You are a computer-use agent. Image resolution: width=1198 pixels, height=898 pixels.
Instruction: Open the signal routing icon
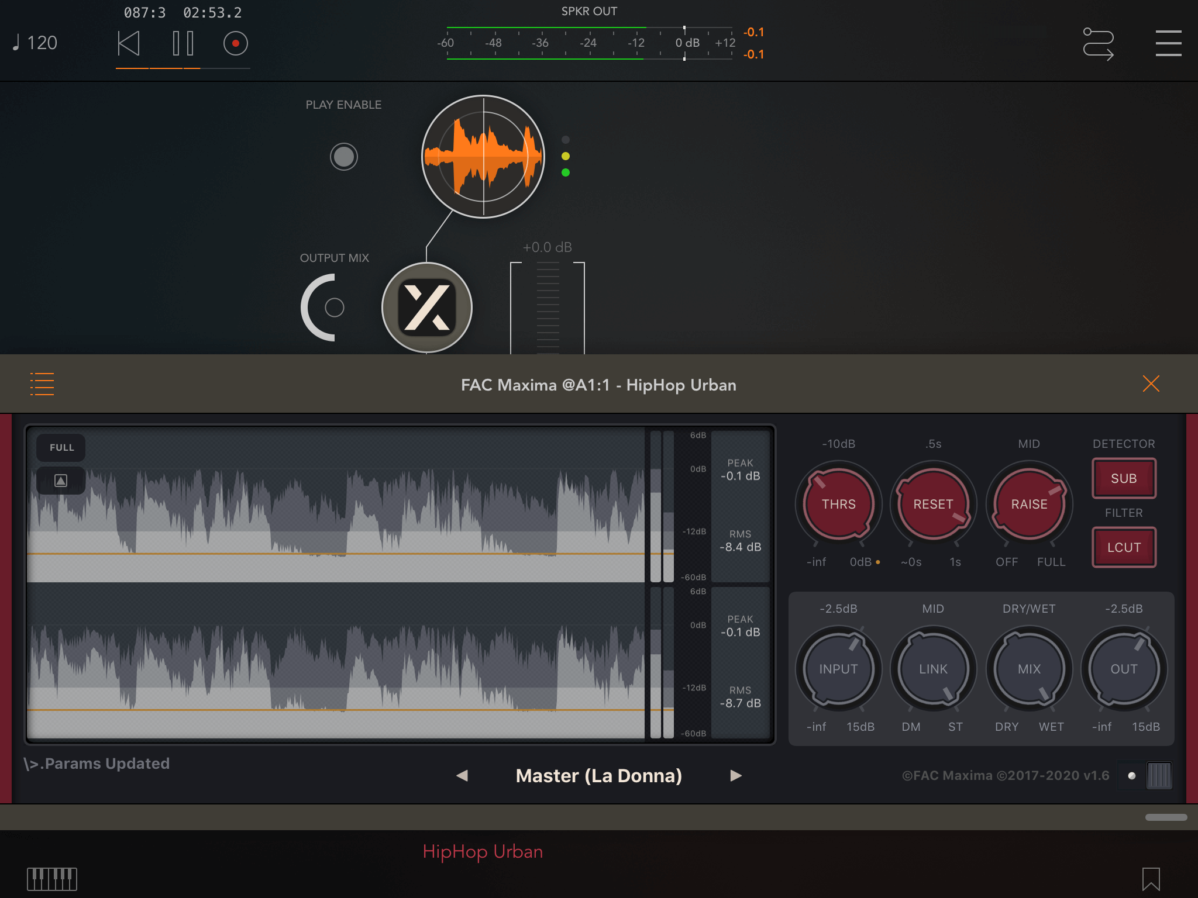coord(1098,44)
